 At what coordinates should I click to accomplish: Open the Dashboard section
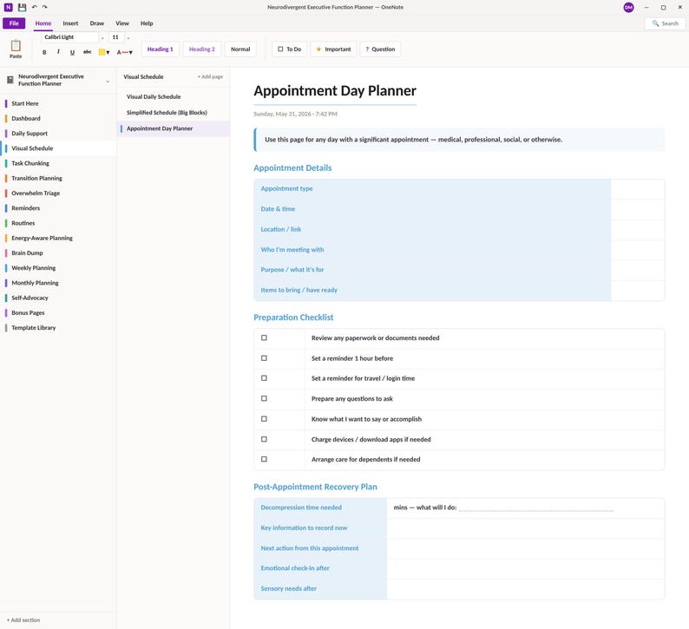point(58,118)
